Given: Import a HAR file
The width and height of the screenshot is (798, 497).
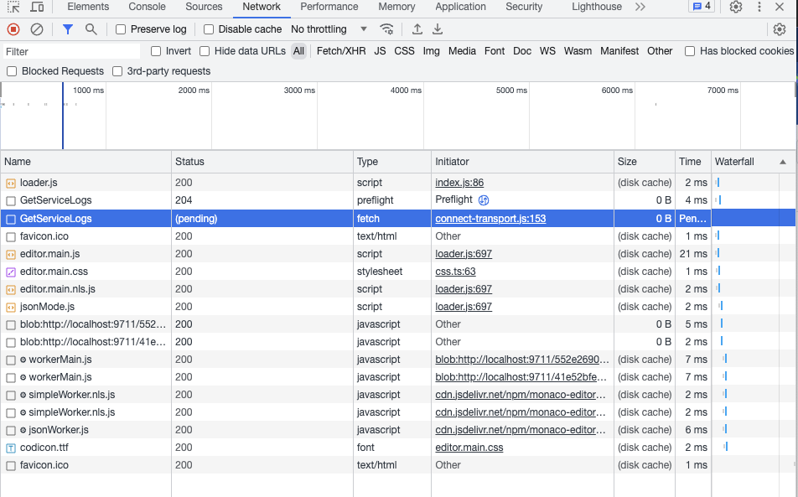Looking at the screenshot, I should pos(417,28).
